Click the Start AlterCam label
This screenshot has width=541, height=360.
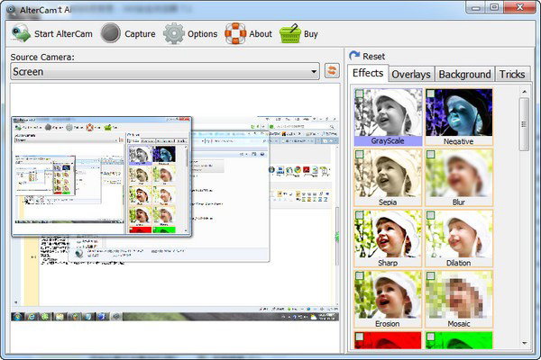click(x=63, y=34)
